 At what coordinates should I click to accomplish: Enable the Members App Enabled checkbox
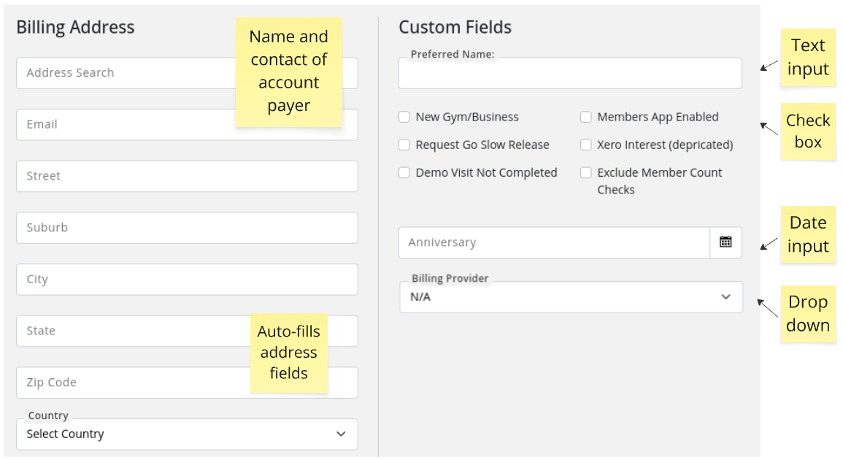pyautogui.click(x=585, y=117)
